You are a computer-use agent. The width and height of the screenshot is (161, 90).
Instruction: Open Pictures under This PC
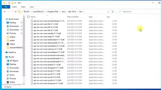click(13, 78)
